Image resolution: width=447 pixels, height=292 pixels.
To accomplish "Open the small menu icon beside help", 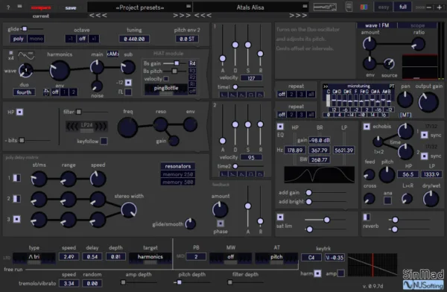I will point(19,6).
